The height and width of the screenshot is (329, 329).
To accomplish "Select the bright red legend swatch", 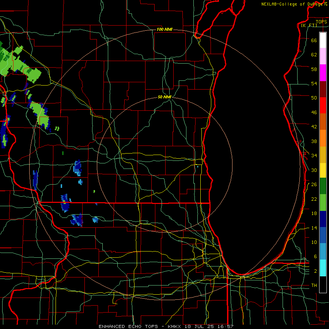I will pos(323,105).
